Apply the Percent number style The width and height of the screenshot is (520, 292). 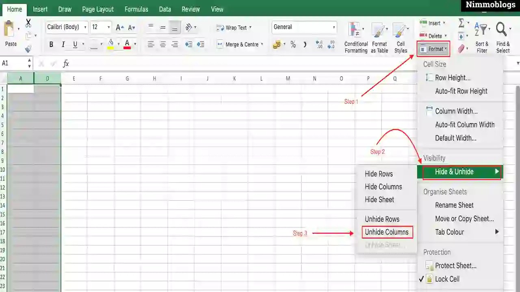(293, 45)
